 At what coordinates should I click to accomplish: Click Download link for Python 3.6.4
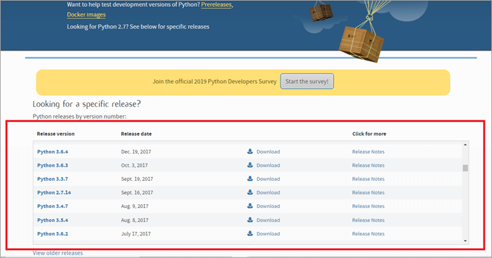click(269, 152)
